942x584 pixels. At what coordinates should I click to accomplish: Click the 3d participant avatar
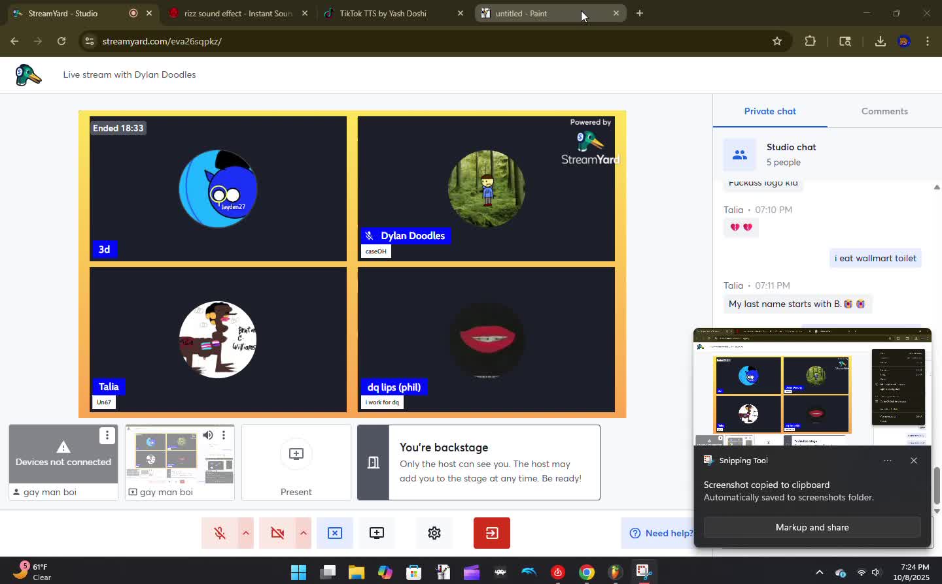(x=218, y=189)
